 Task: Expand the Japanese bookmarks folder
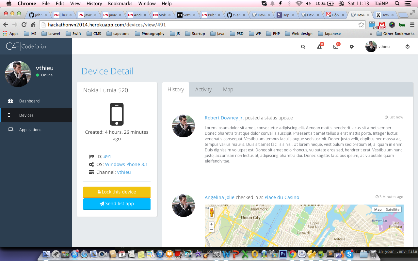pyautogui.click(x=329, y=34)
